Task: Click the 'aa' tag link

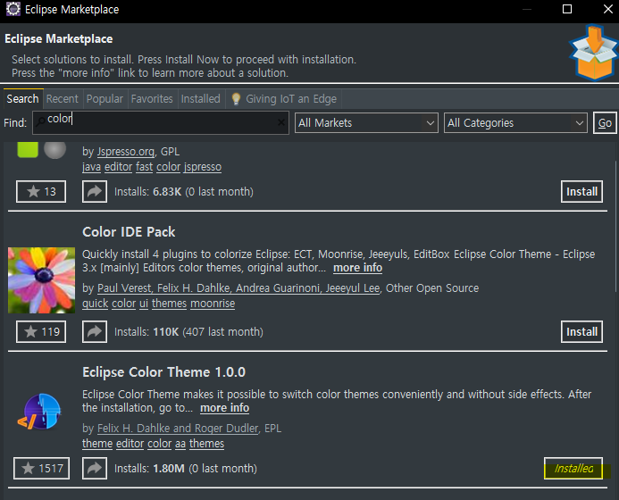Action: click(180, 444)
